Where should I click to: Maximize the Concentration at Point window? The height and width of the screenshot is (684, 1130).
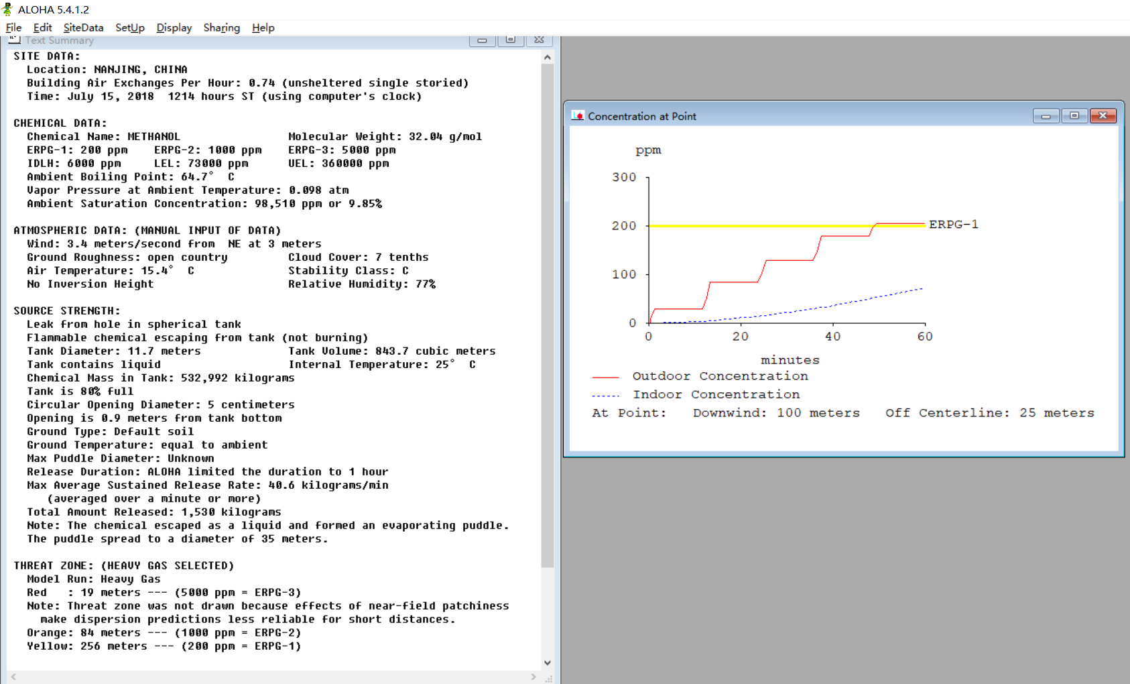point(1074,116)
